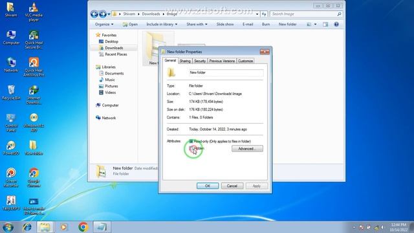Open Quick Heal Secure Browser shortcut
Screen dimensions: 414x233
pyautogui.click(x=34, y=39)
